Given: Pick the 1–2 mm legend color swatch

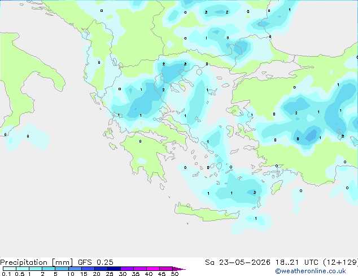Looking at the screenshot, I should pos(36,269).
